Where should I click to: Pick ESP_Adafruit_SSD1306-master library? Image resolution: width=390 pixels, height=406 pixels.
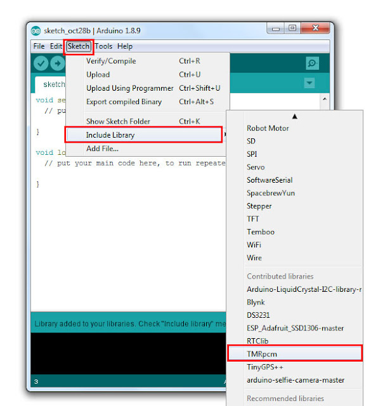(295, 328)
